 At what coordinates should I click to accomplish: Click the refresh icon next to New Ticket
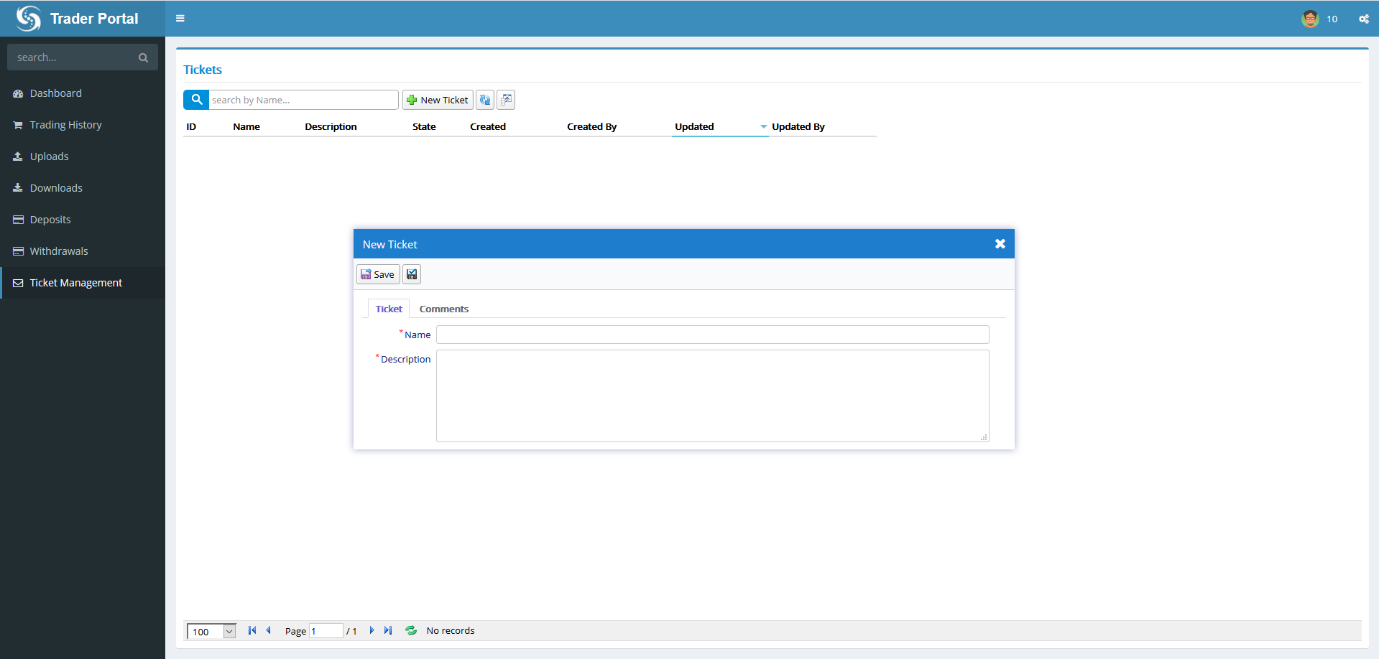[485, 100]
